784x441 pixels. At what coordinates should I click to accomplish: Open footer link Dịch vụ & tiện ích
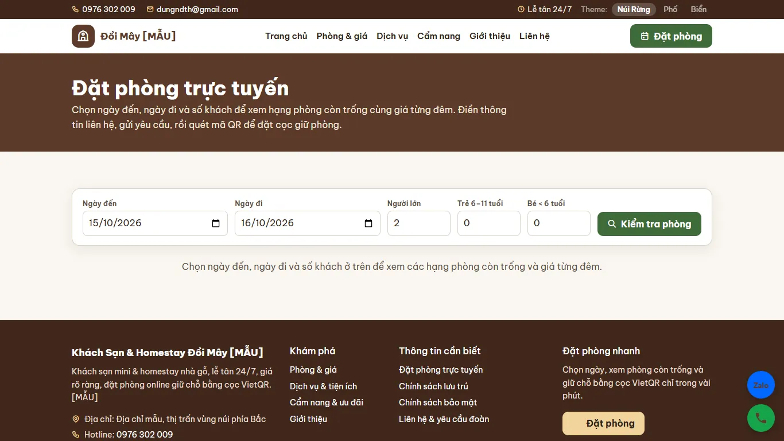point(323,386)
